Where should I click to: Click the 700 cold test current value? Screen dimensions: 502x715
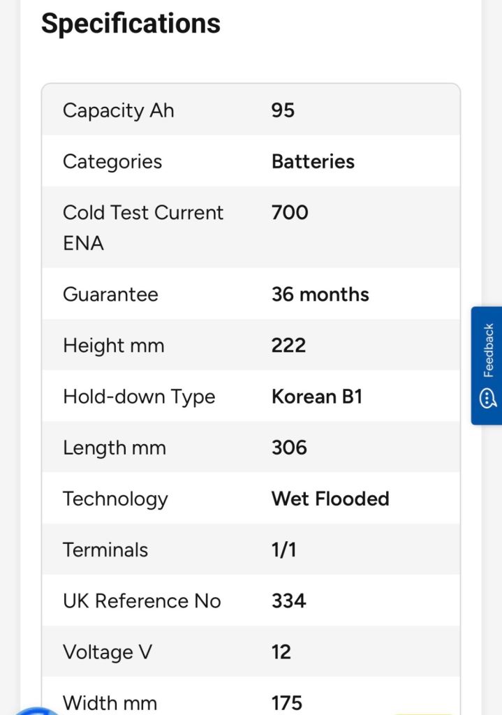tap(290, 212)
